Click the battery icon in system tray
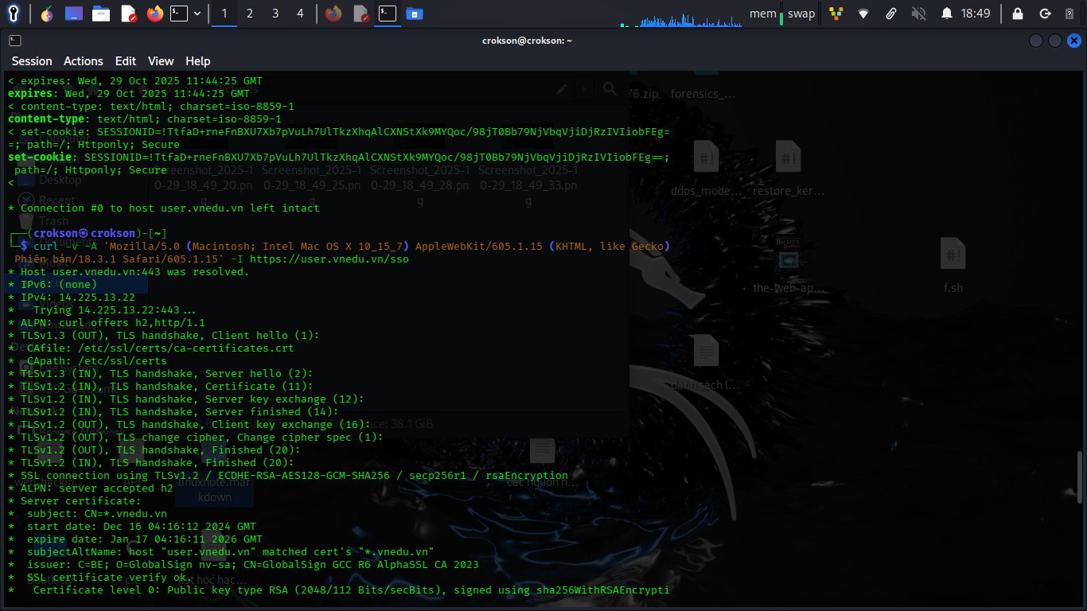1087x611 pixels. [1069, 14]
